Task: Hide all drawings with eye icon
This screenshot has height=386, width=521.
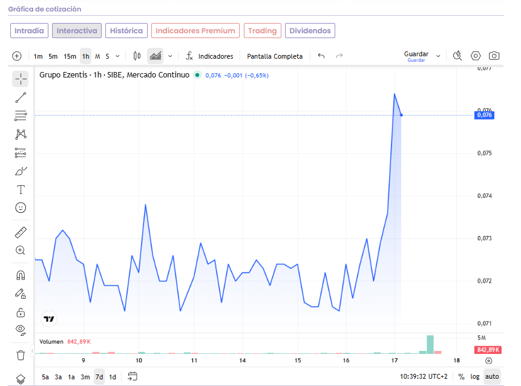Action: tap(21, 330)
